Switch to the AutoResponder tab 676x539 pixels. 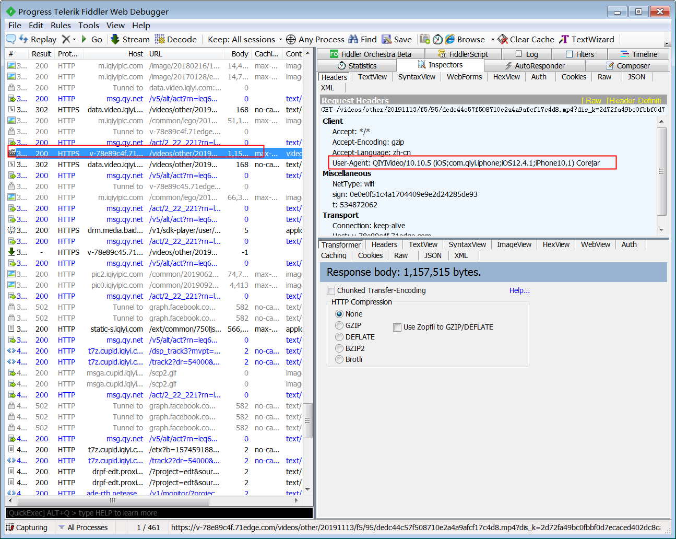point(535,65)
